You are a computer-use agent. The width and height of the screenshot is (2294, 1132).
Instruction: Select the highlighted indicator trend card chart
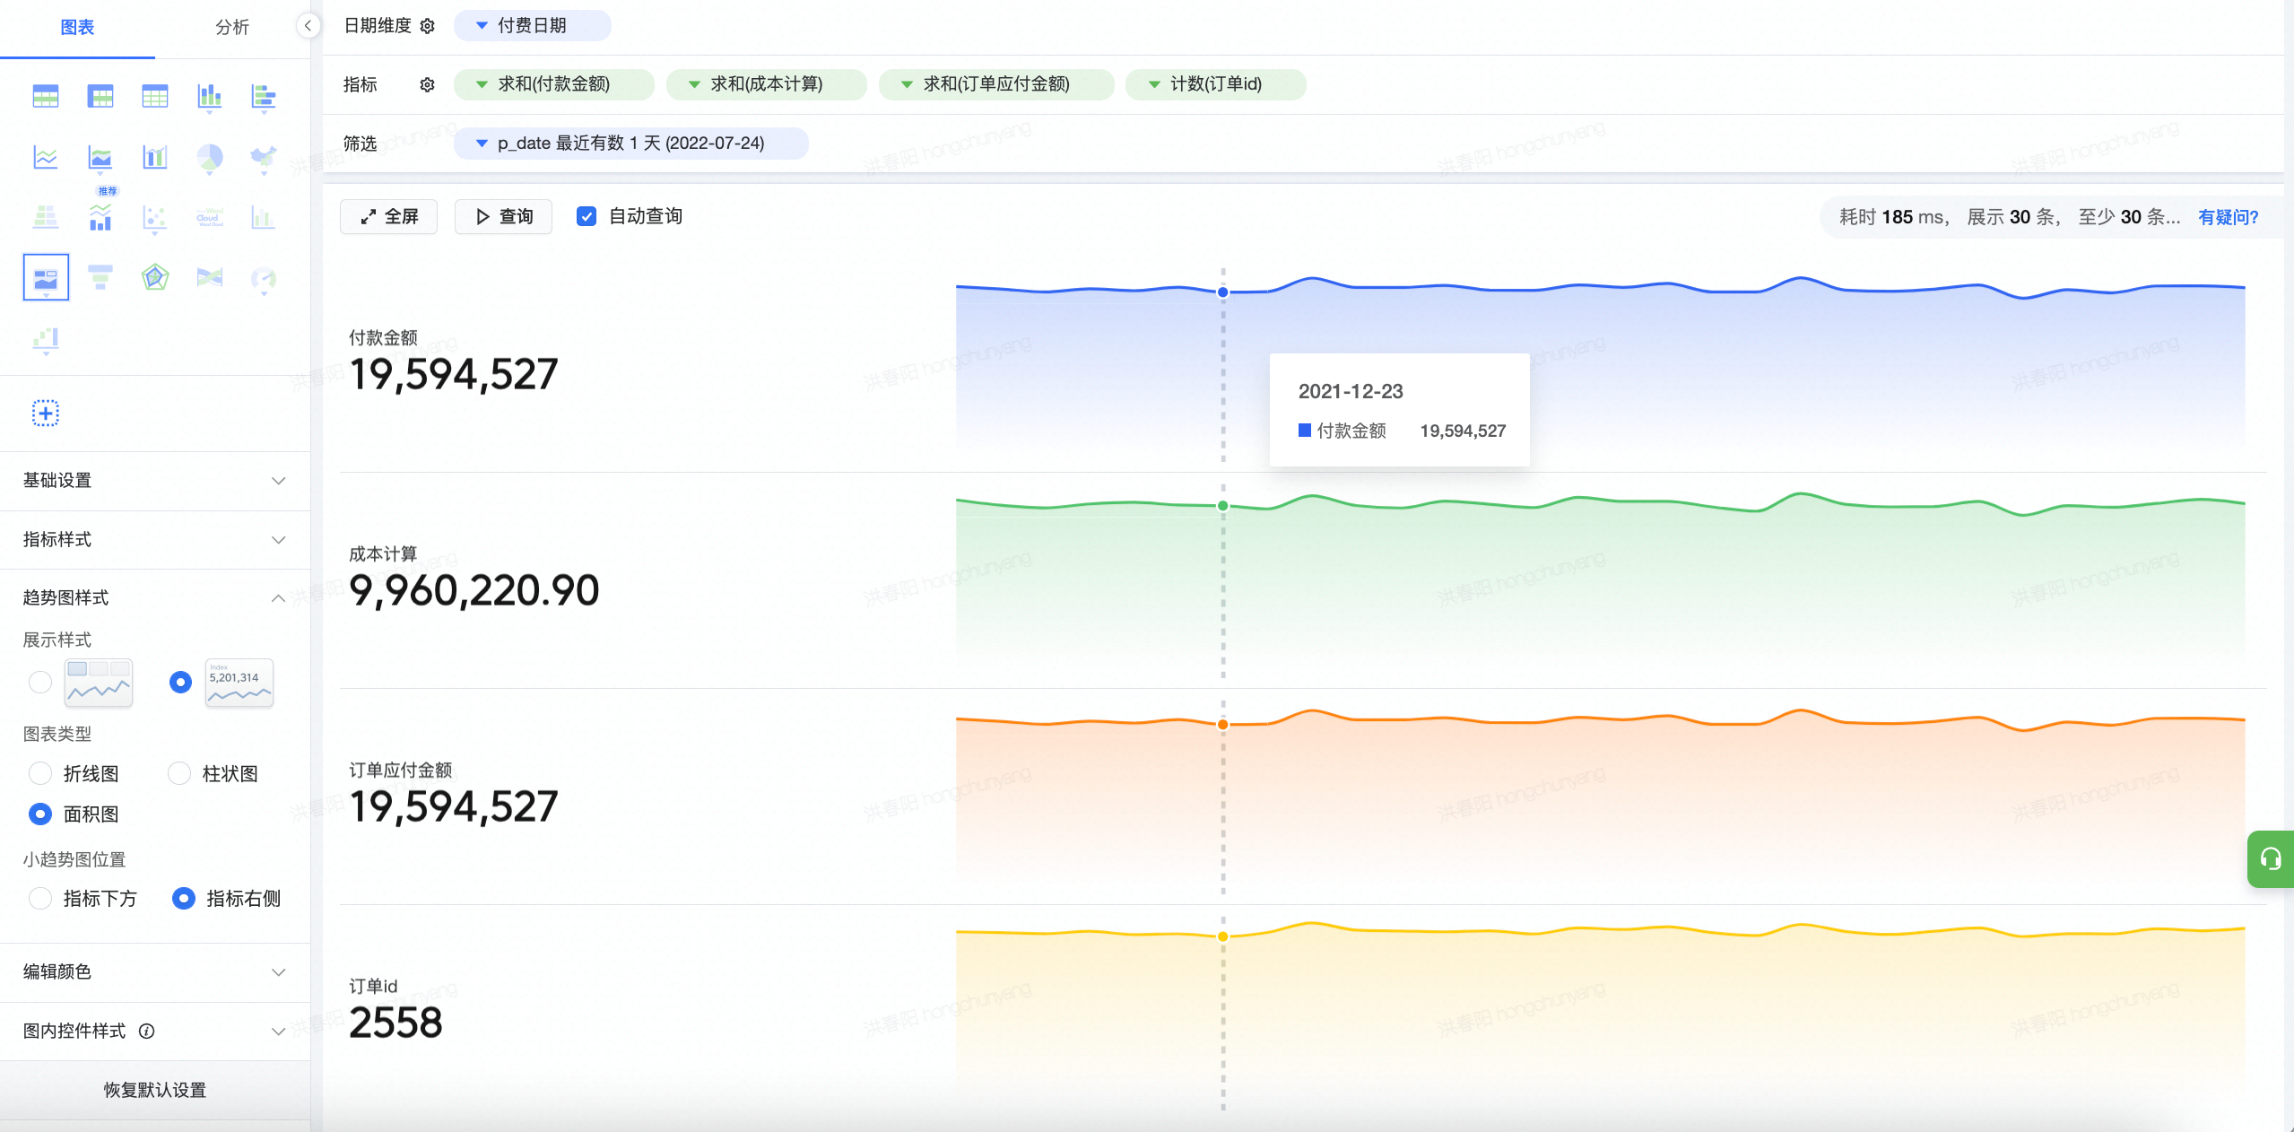pyautogui.click(x=46, y=277)
